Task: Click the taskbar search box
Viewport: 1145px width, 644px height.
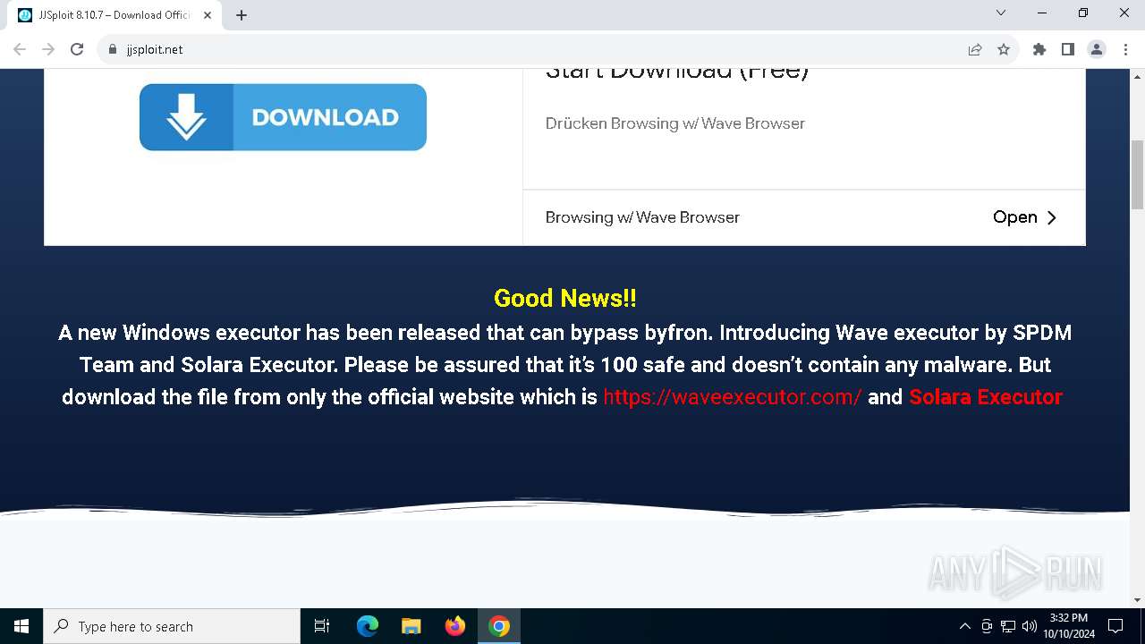Action: pos(172,626)
